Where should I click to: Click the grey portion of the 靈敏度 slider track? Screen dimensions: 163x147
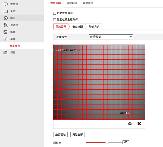tap(115, 143)
